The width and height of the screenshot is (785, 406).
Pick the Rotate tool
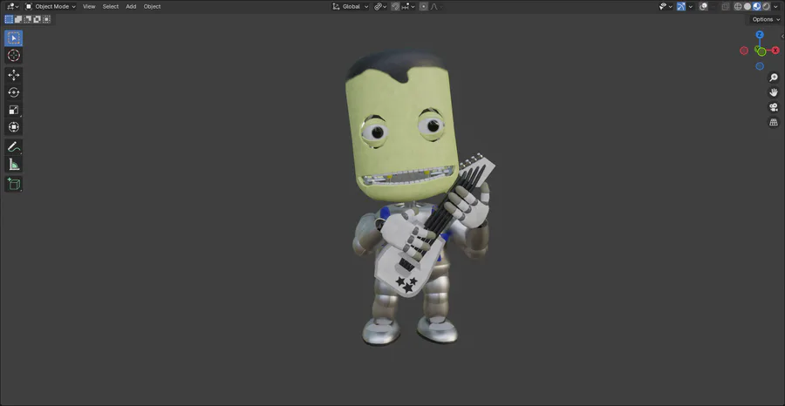[13, 92]
